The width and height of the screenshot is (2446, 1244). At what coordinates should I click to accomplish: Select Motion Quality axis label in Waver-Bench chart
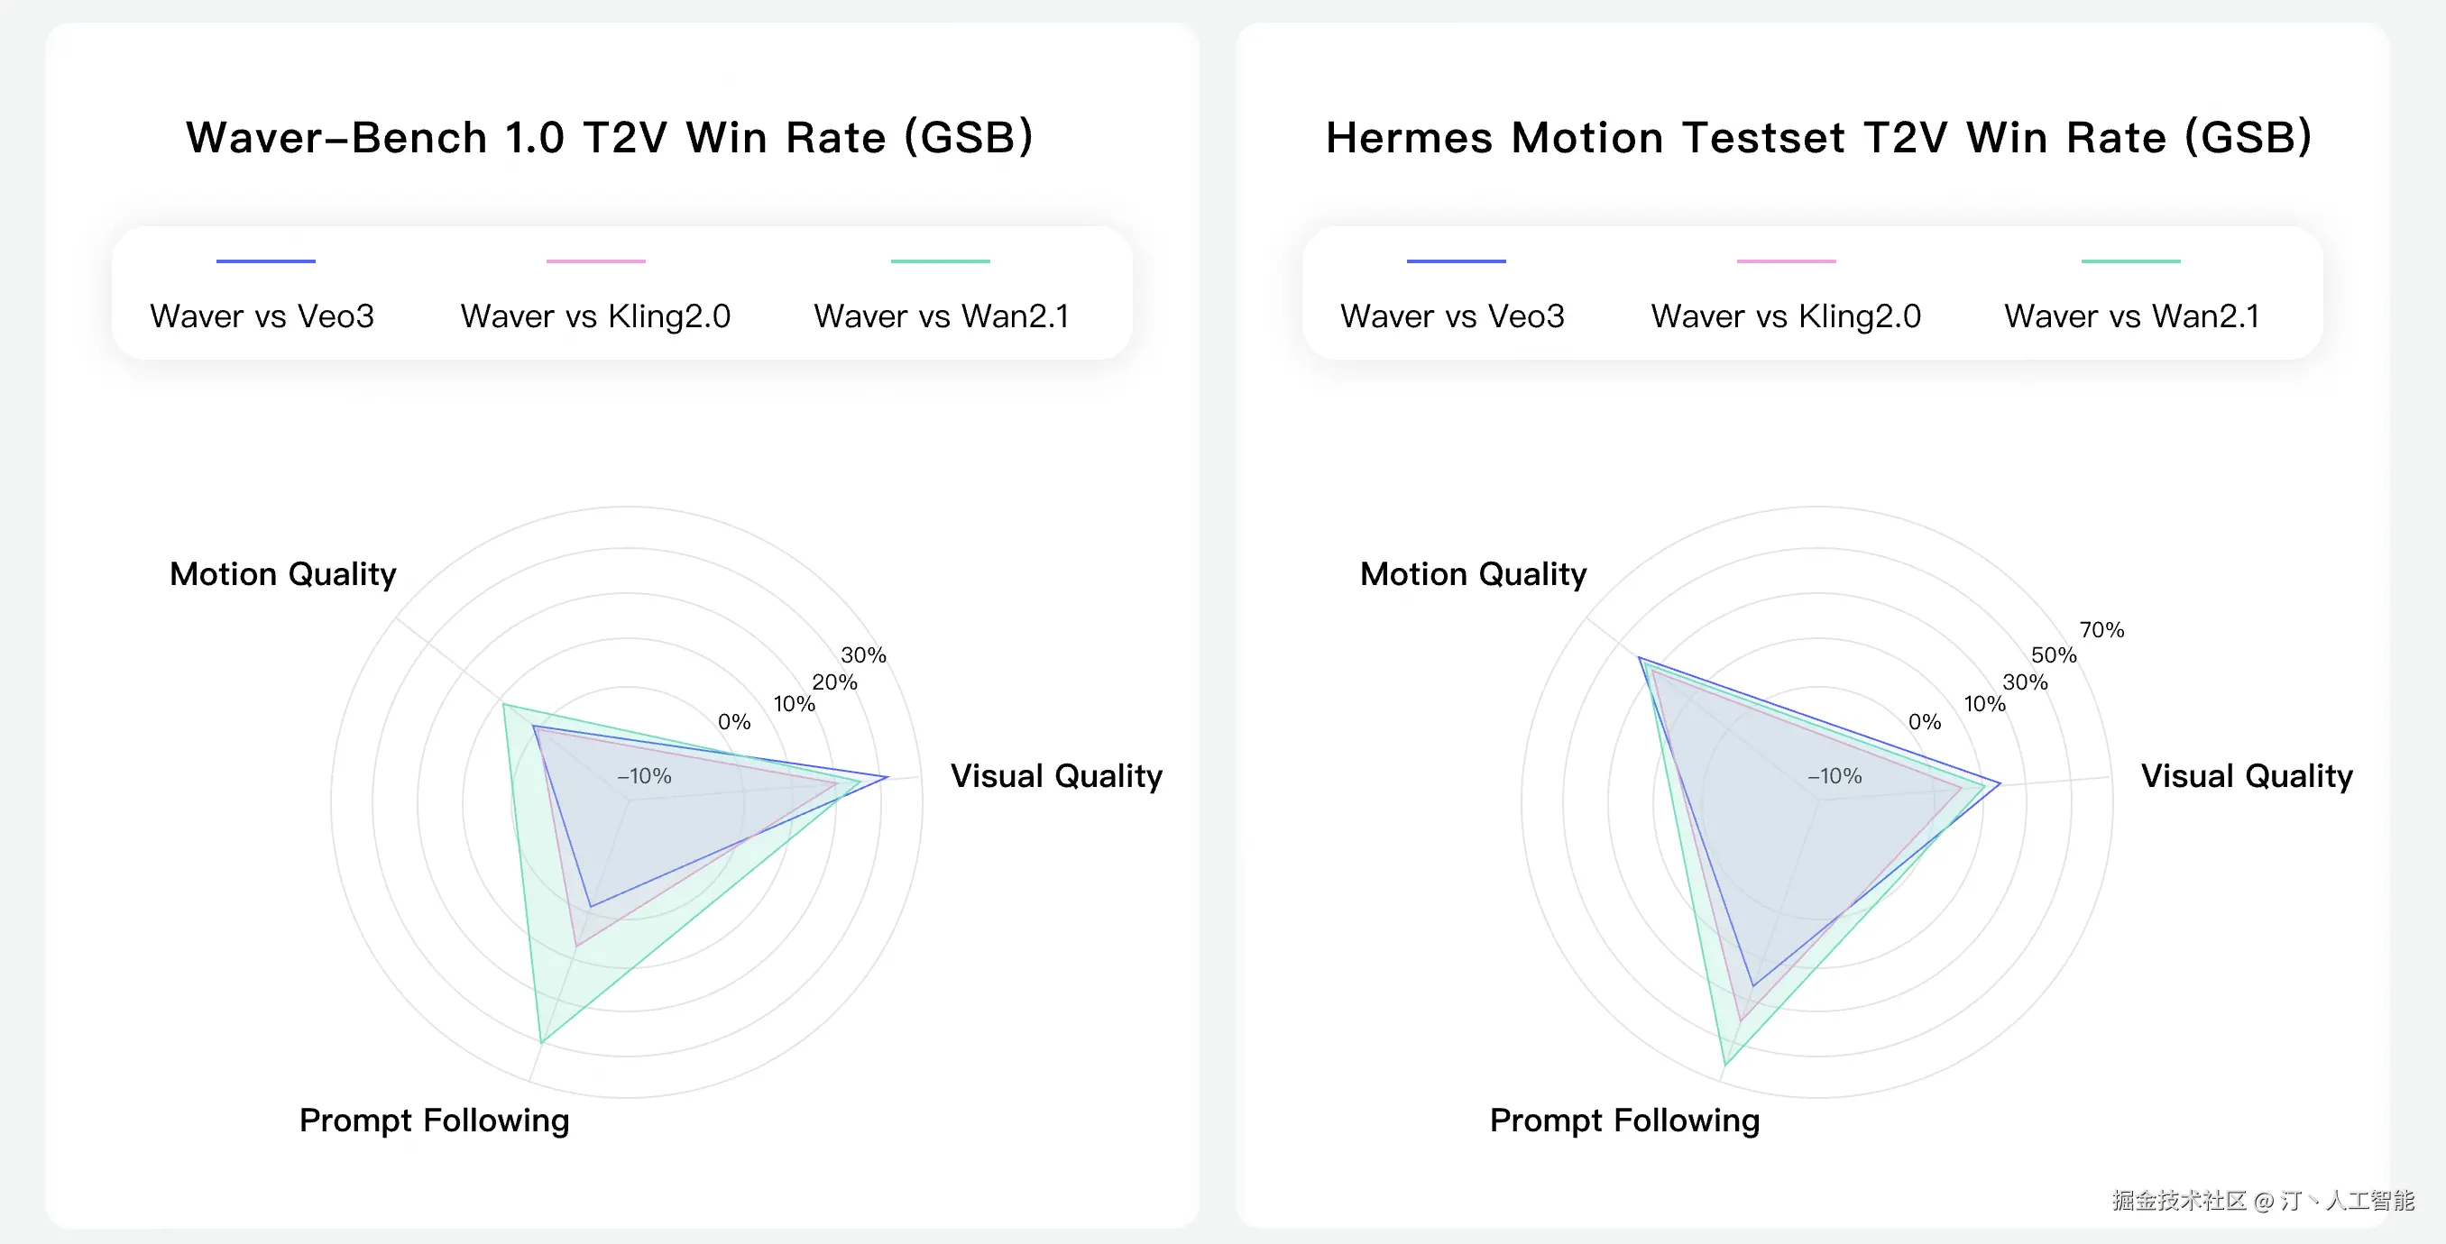coord(283,574)
